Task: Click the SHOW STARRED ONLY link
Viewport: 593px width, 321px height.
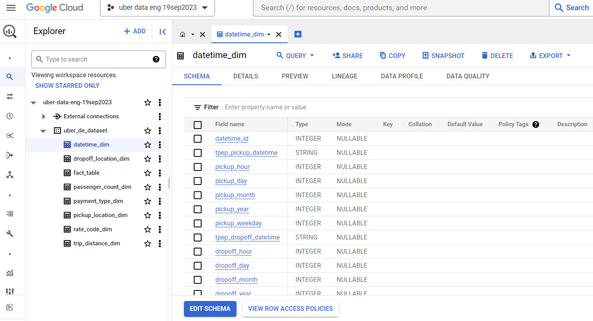Action: pyautogui.click(x=67, y=85)
